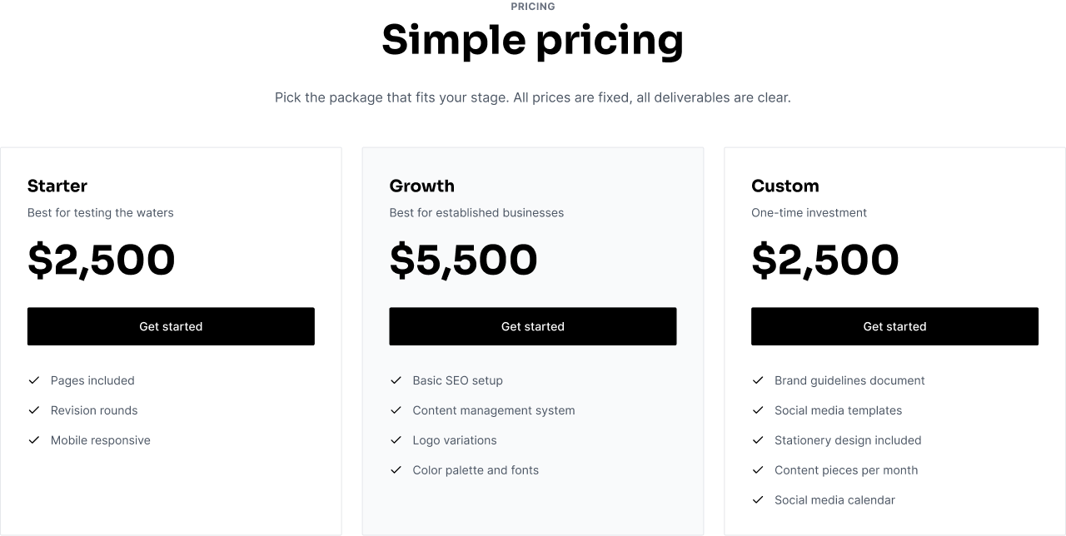This screenshot has width=1066, height=536.
Task: Click the checkmark next to "Revision rounds"
Action: click(x=34, y=410)
